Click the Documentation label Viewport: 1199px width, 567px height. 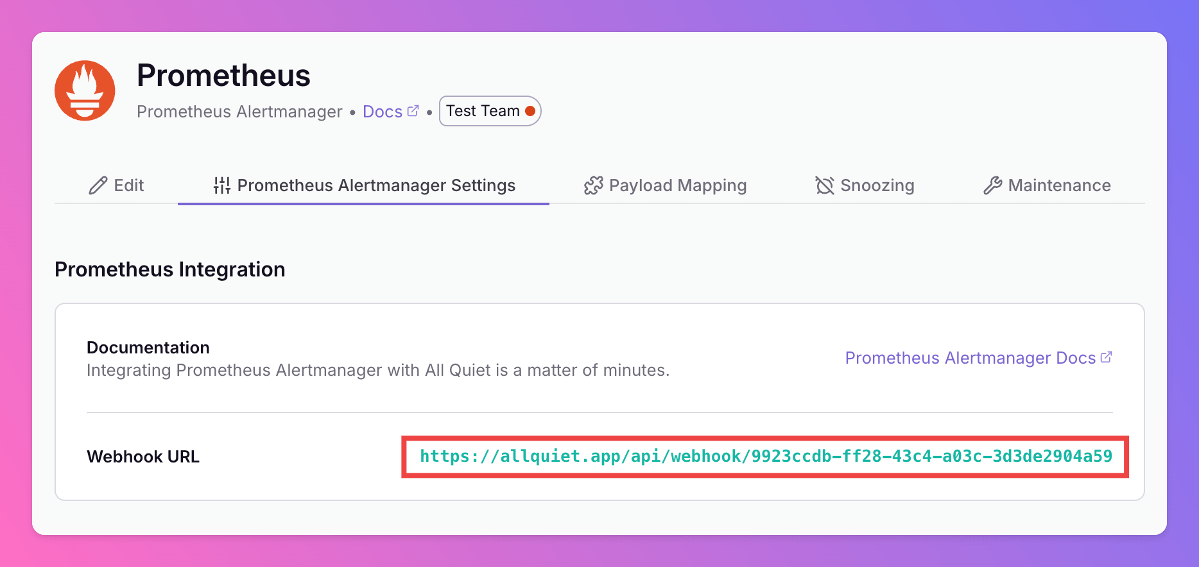pyautogui.click(x=148, y=348)
